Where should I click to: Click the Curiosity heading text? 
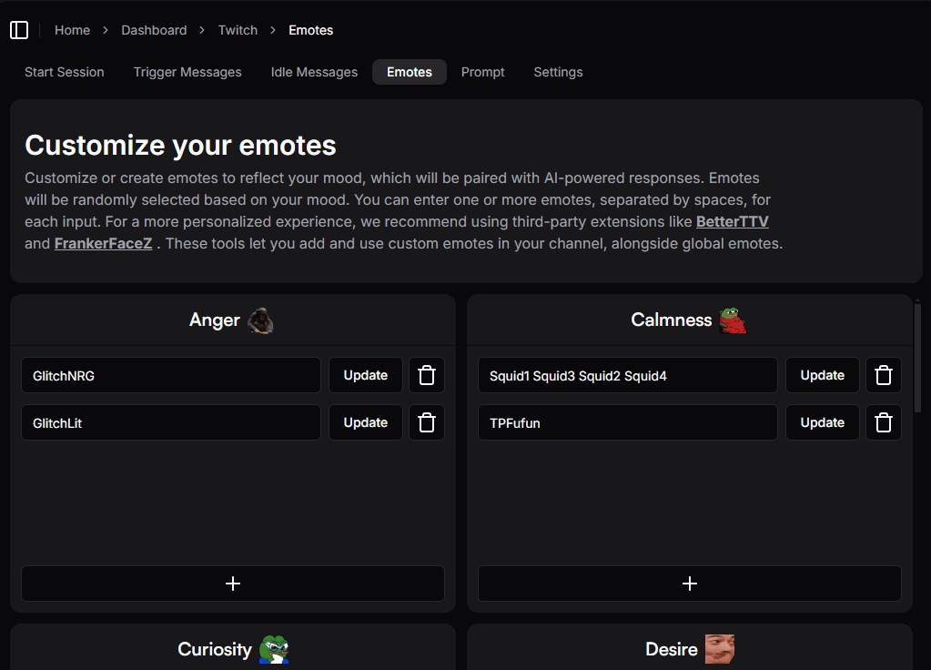point(215,649)
